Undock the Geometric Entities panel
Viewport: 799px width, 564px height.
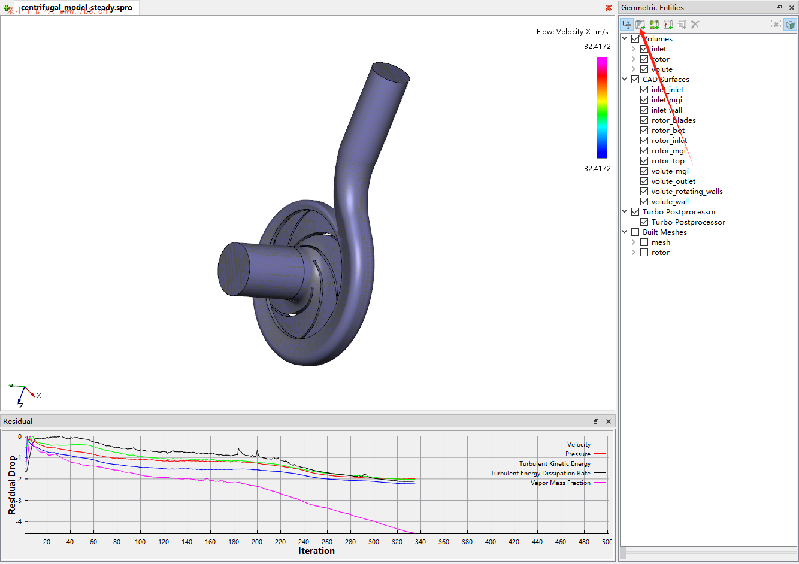tap(779, 8)
